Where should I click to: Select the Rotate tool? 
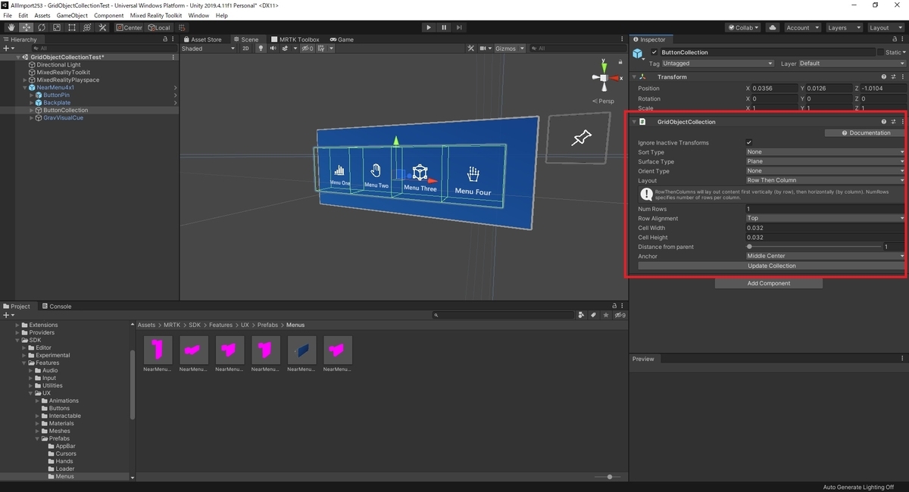(41, 27)
